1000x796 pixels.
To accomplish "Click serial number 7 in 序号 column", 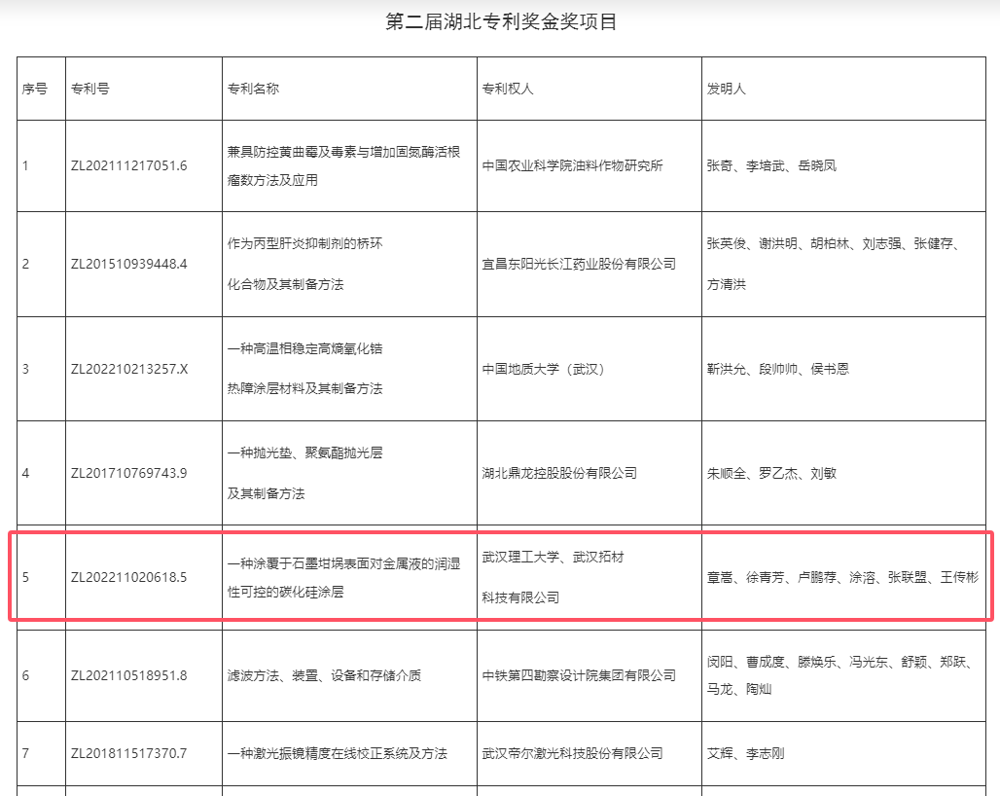I will coord(25,753).
